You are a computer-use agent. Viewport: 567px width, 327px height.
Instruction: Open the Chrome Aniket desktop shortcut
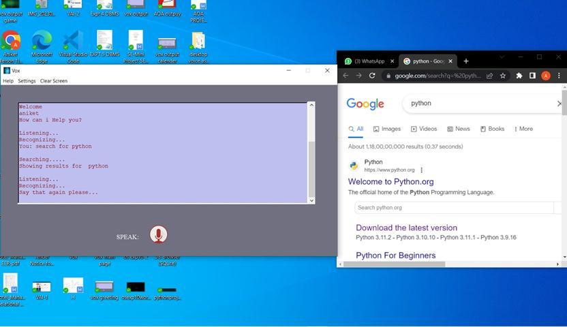10,47
